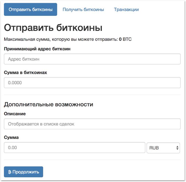Switch to the Получить биткоины tab
This screenshot has width=186, height=182.
[83, 9]
